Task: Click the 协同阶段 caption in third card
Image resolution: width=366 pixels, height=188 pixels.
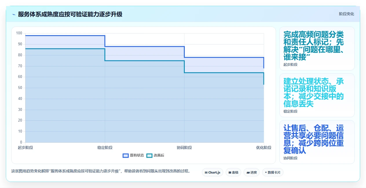Action: 290,158
